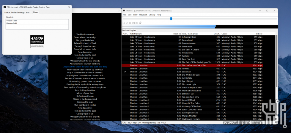Viewport: 291px width, 133px height.
Task: Skip to the previous track
Action: (x=133, y=23)
